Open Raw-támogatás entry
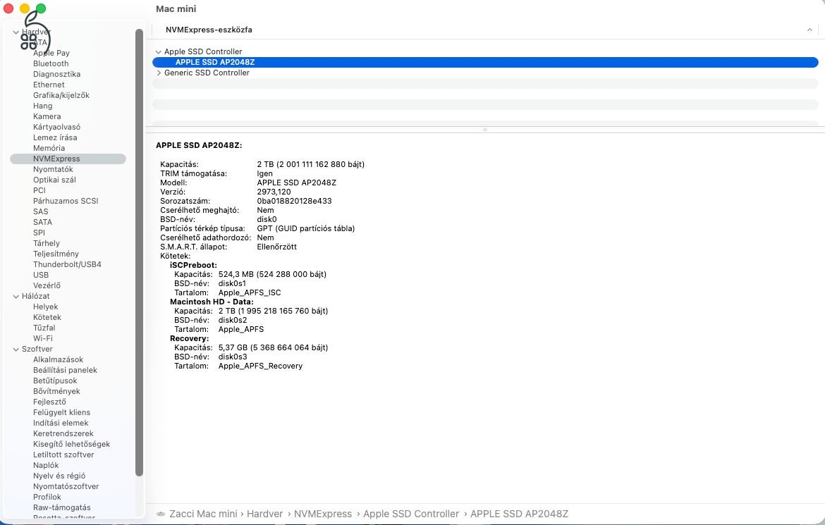The height and width of the screenshot is (525, 825). point(61,507)
